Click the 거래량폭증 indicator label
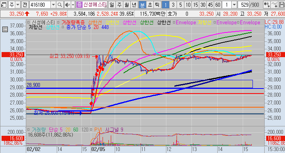The height and width of the screenshot is (153, 285). (73, 23)
